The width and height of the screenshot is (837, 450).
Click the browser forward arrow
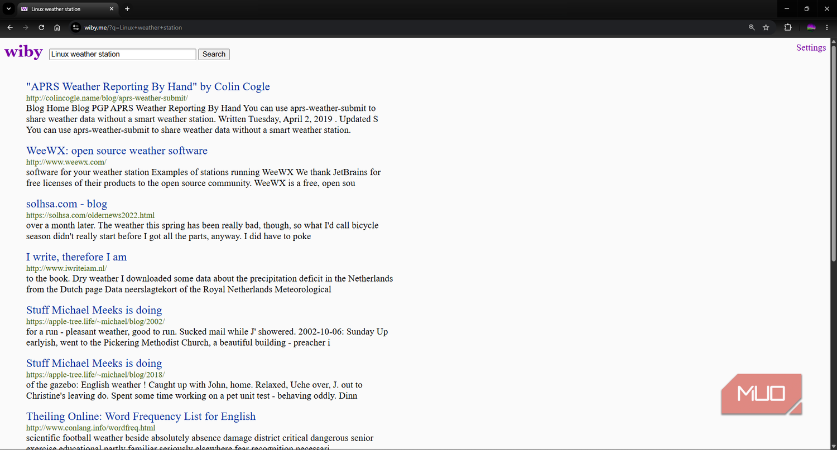(x=26, y=27)
